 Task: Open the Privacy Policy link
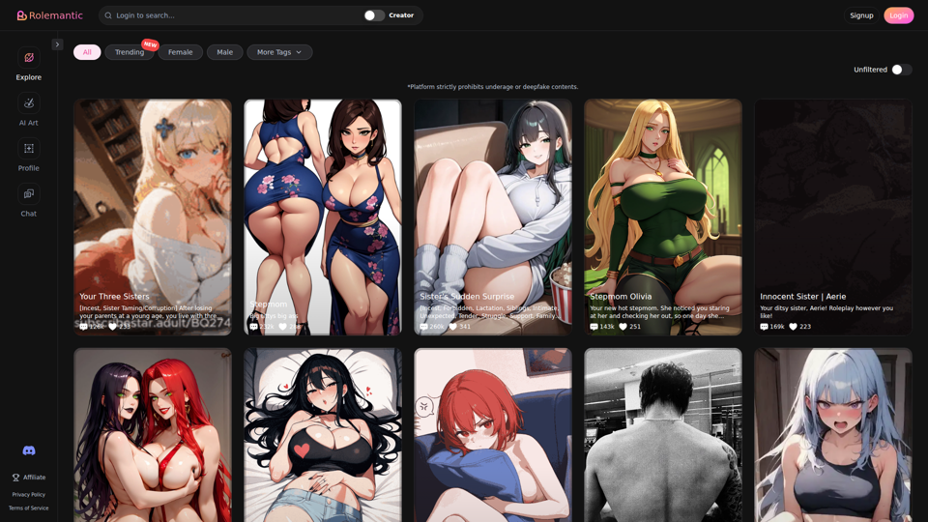28,495
